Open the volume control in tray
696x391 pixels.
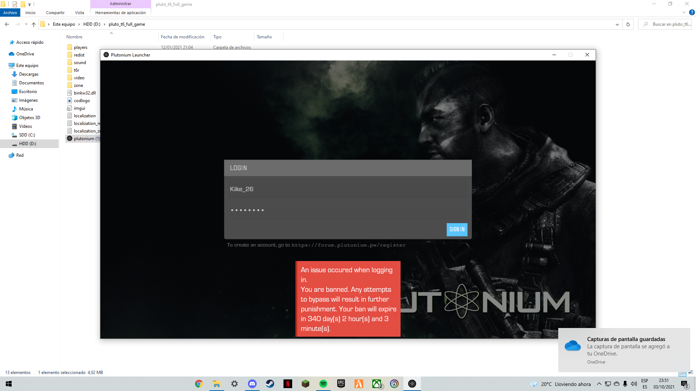[x=634, y=384]
